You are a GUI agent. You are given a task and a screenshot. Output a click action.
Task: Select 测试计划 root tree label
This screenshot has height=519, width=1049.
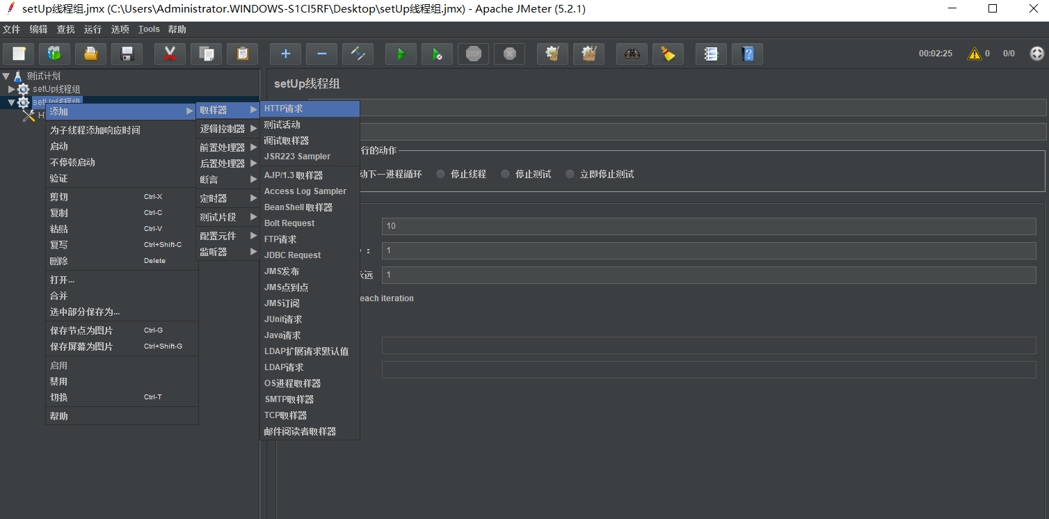click(43, 76)
